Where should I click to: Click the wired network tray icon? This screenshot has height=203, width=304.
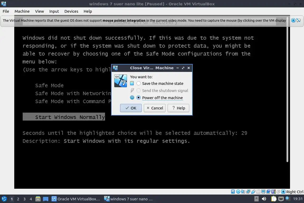(281, 199)
